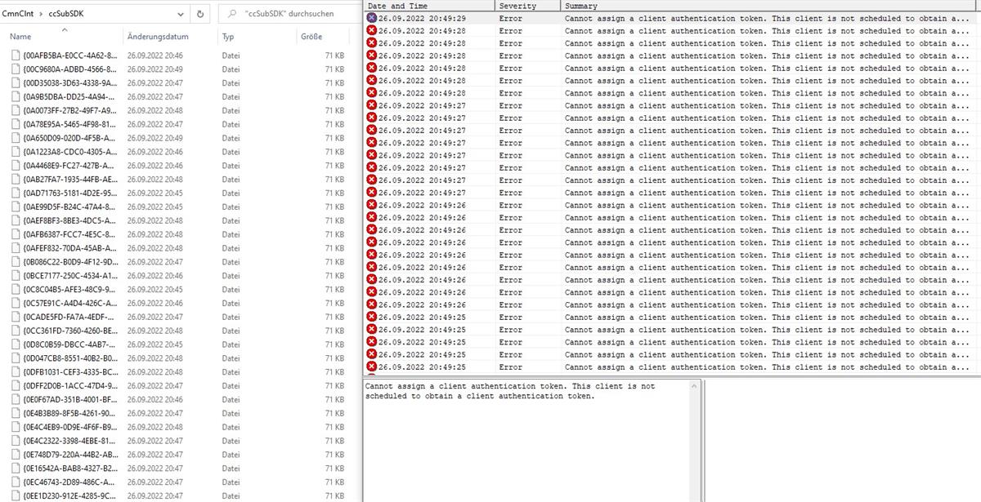Select the log entry timestamped 20:49:29
Viewport: 981px width, 502px height.
[425, 18]
